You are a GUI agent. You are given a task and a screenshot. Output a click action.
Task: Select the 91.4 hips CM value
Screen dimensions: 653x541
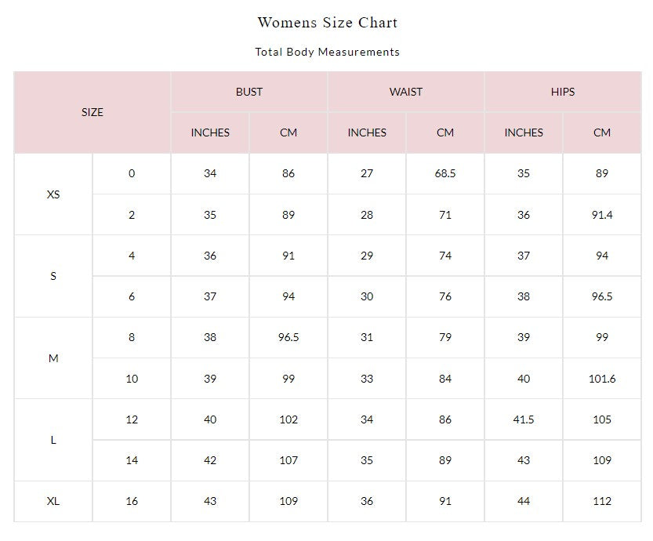click(602, 215)
